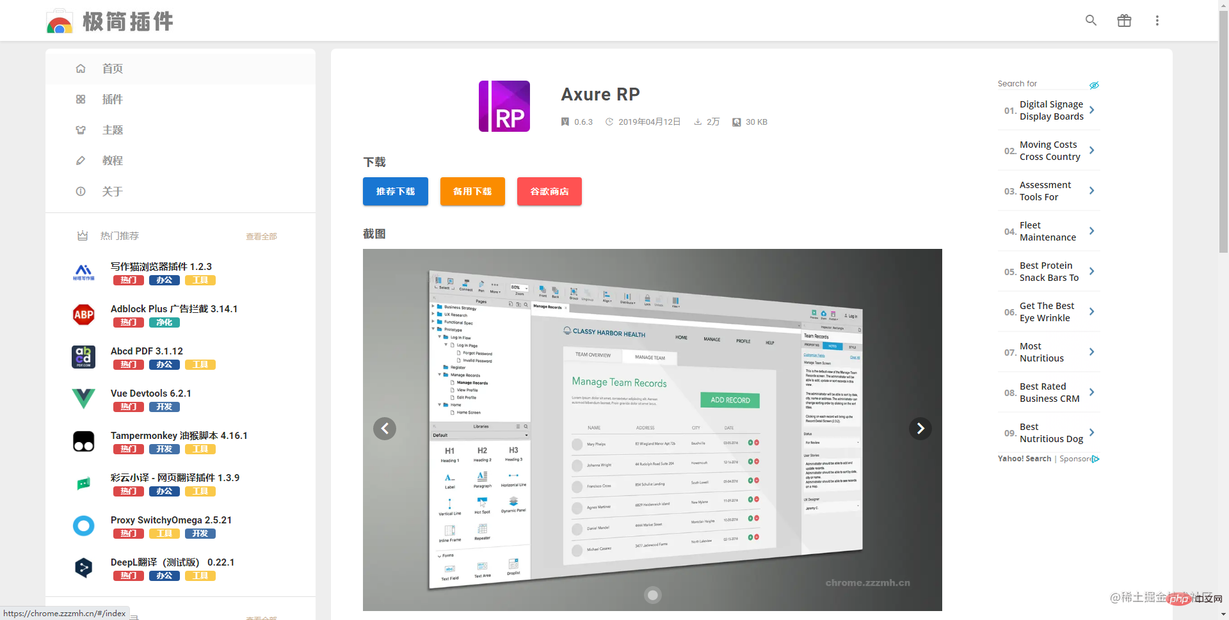Open the Get The Best Eye Wrinkle chevron
Viewport: 1229px width, 620px height.
point(1092,312)
